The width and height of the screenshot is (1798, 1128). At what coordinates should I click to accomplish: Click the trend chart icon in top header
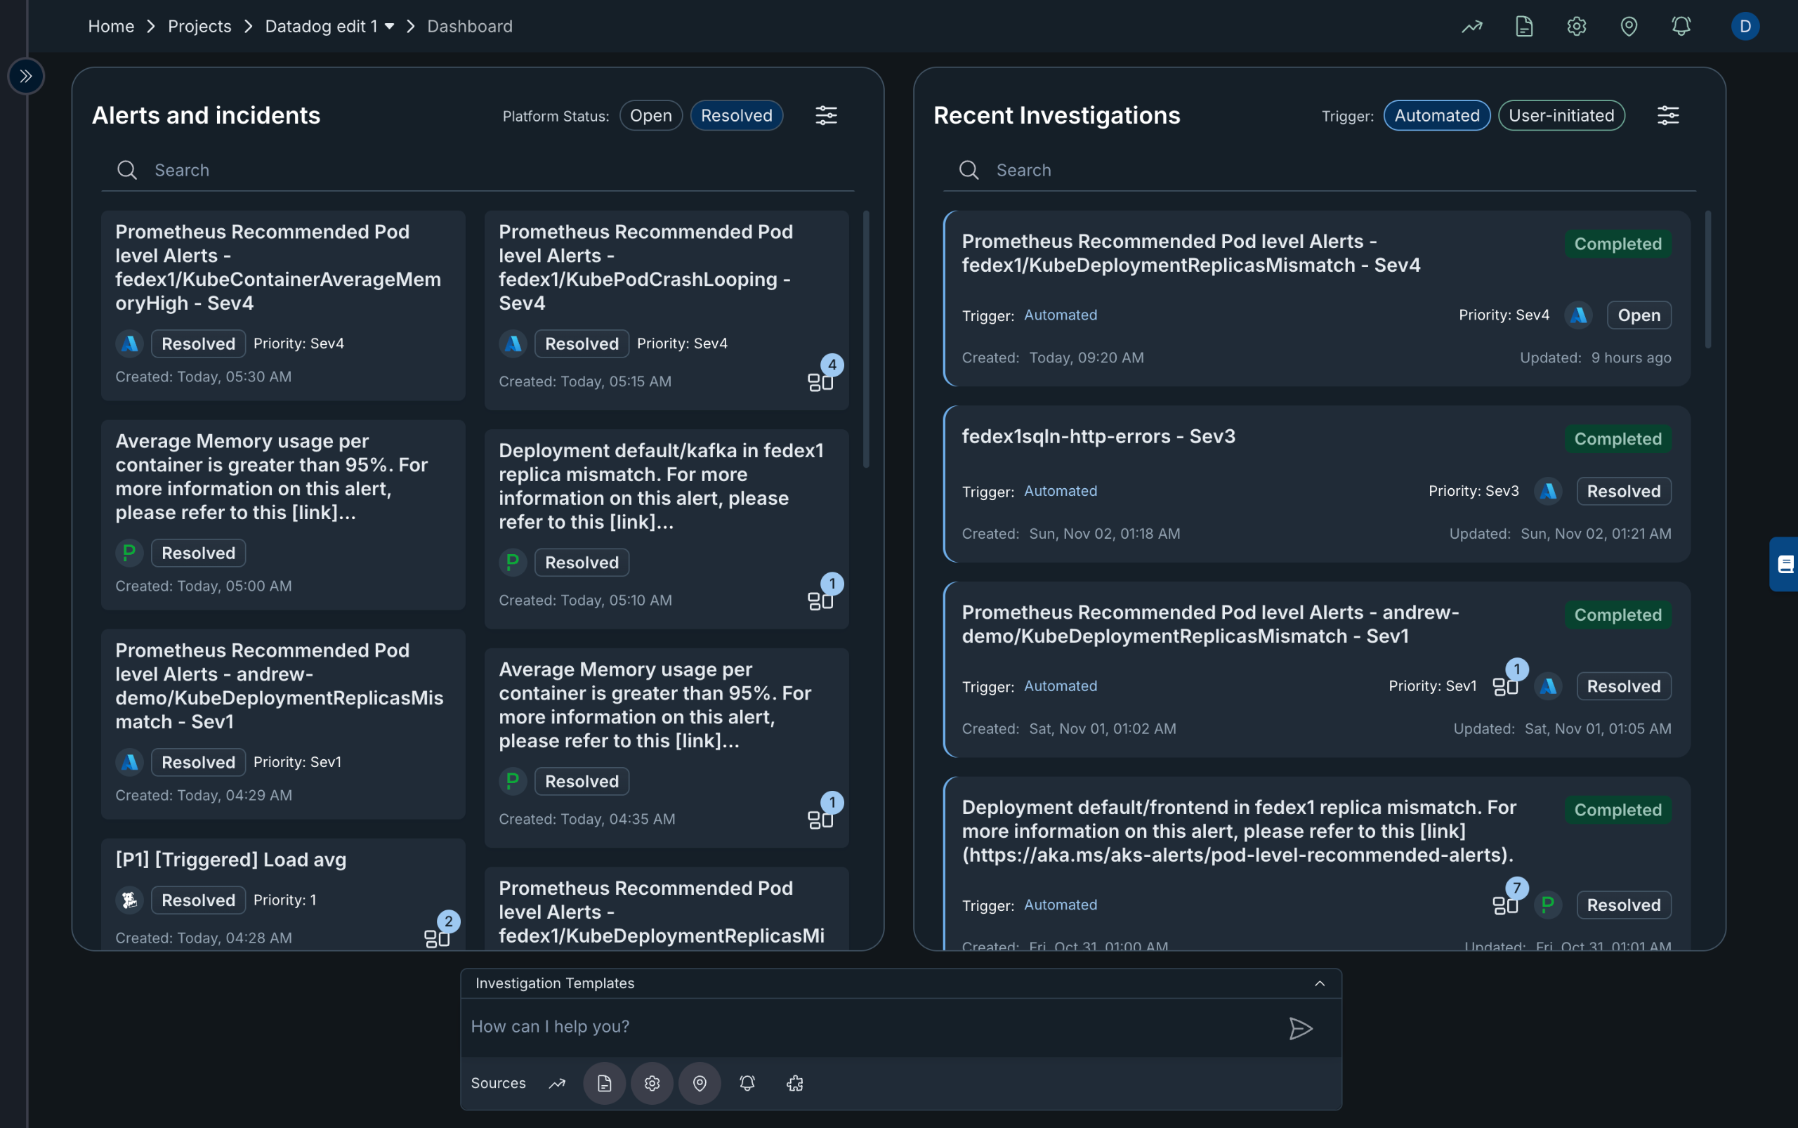1471,27
